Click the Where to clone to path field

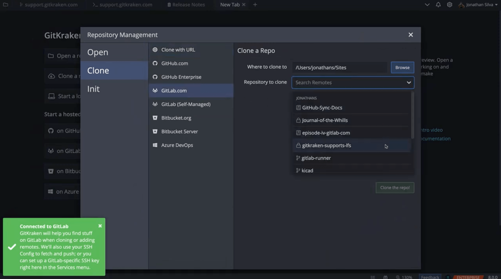(x=339, y=67)
